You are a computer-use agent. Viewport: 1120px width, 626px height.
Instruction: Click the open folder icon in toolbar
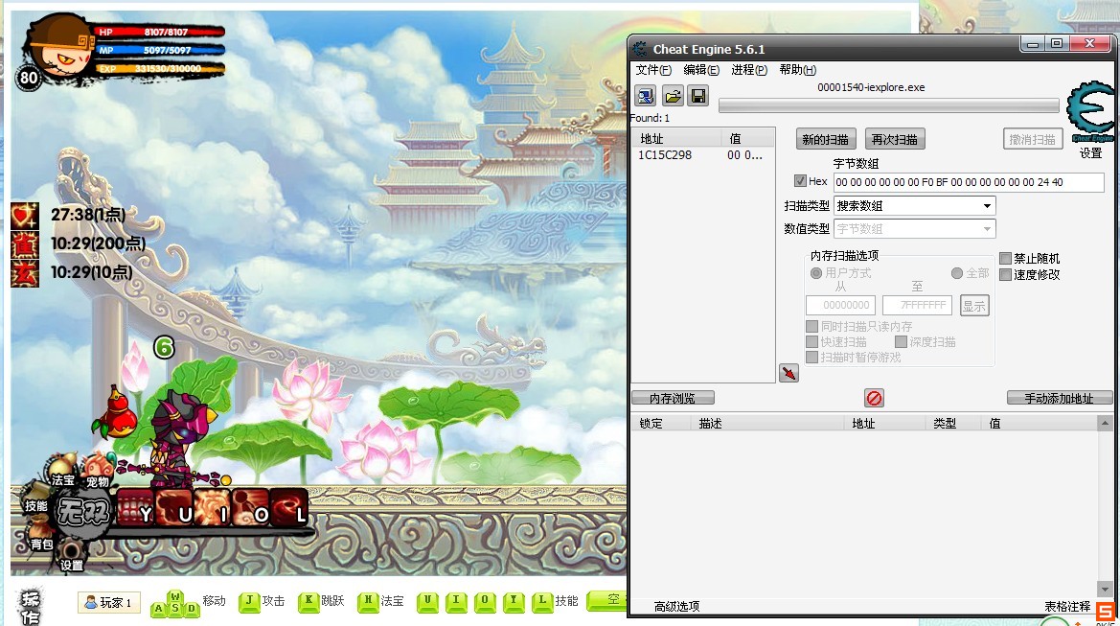coord(673,96)
